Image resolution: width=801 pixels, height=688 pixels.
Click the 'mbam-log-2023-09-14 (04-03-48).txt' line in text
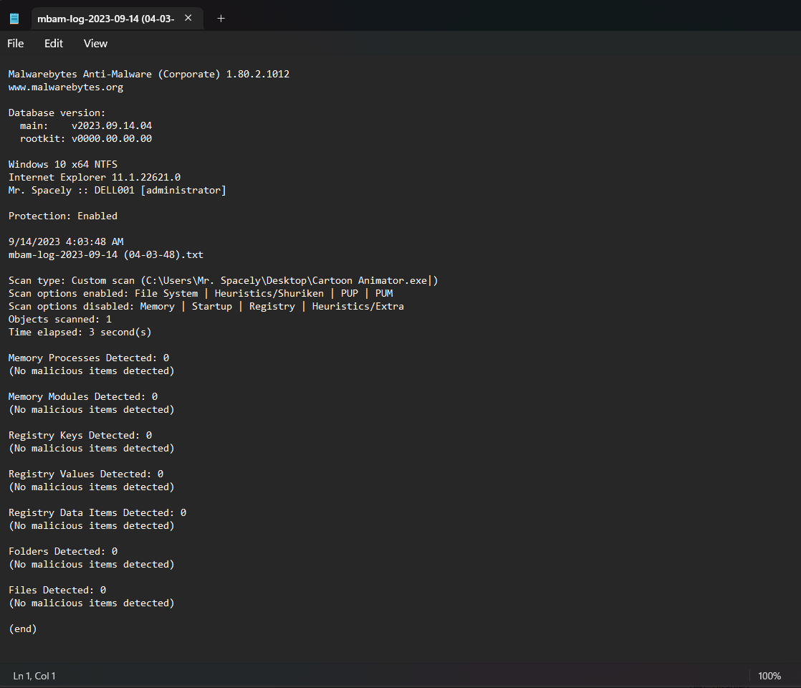click(106, 254)
